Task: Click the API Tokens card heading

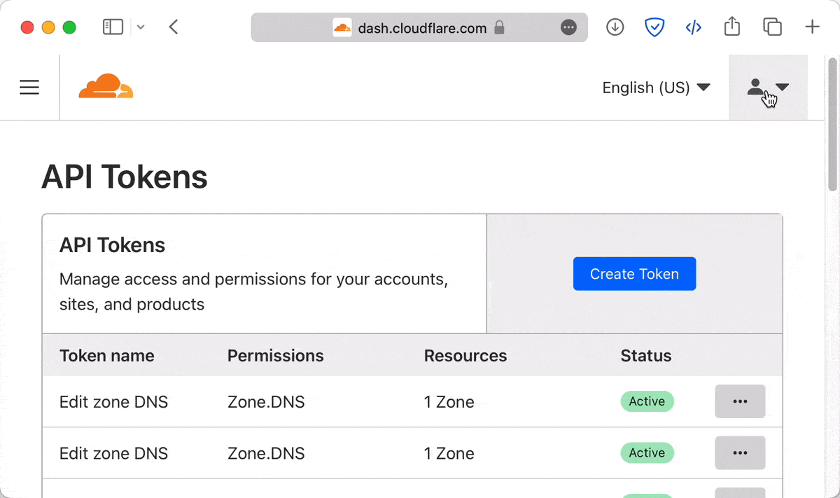Action: pyautogui.click(x=113, y=245)
